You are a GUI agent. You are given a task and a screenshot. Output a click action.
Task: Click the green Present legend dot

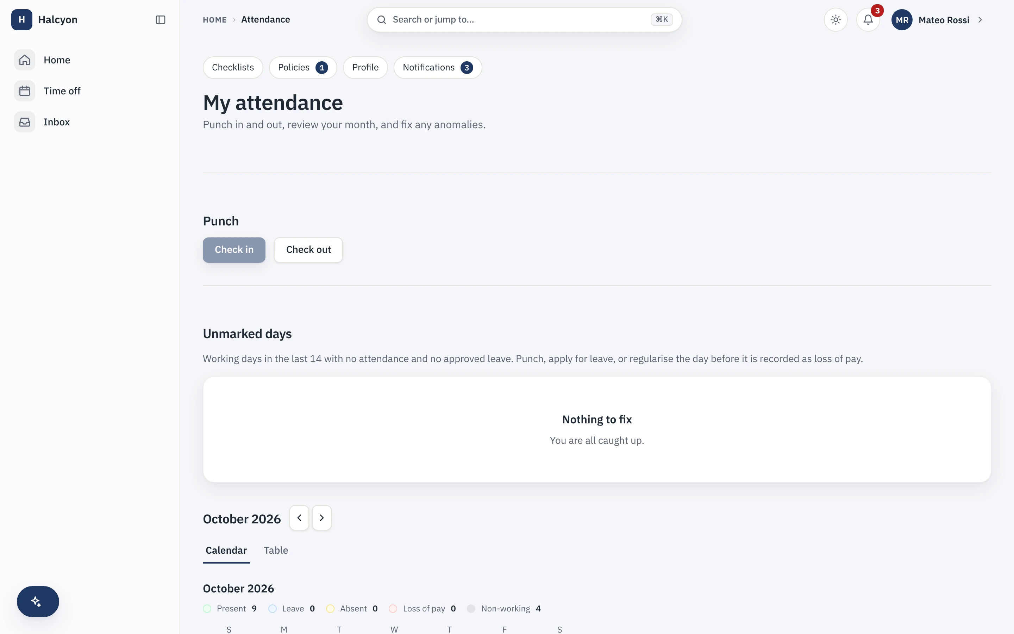[x=207, y=608]
